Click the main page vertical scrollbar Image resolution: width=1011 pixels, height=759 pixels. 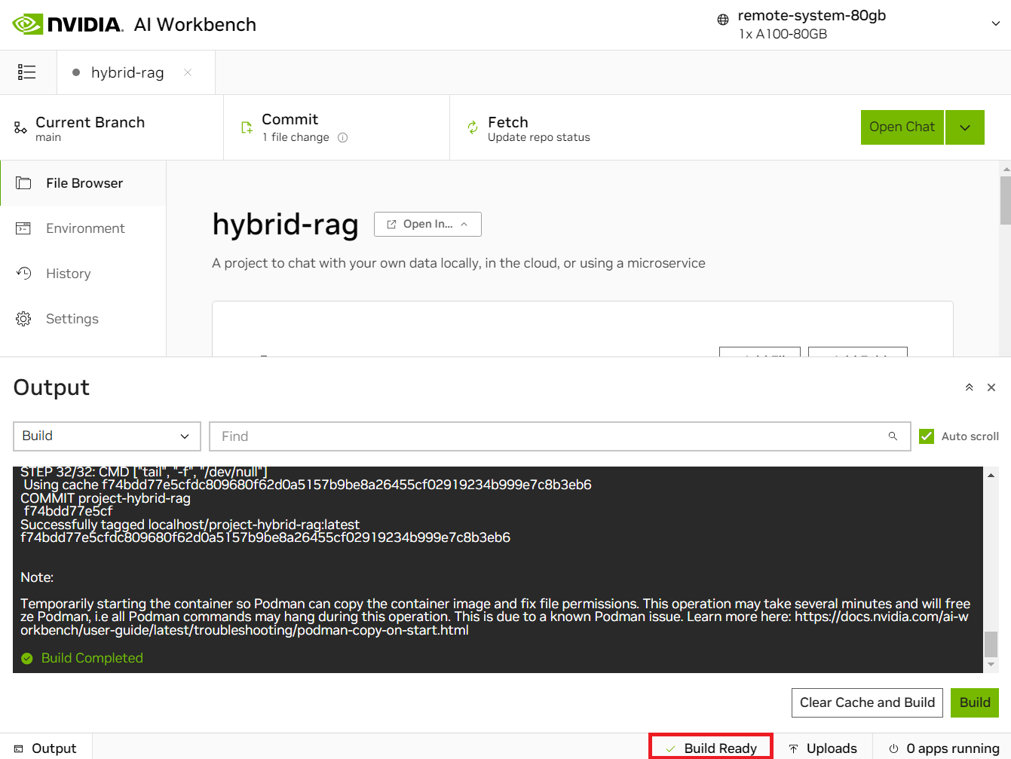pyautogui.click(x=1005, y=200)
